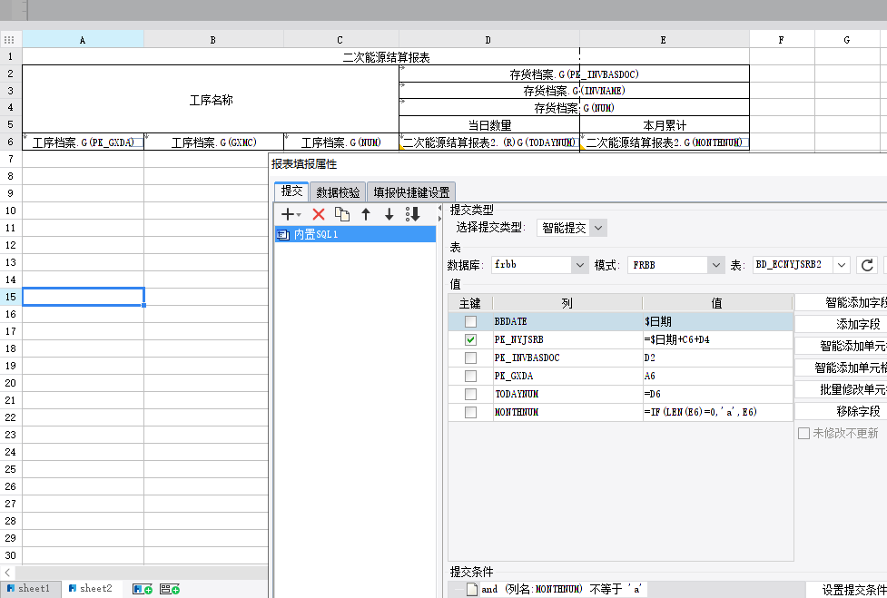Viewport: 887px width, 598px height.
Task: Toggle primary key for TODAYNUM row
Action: 470,394
